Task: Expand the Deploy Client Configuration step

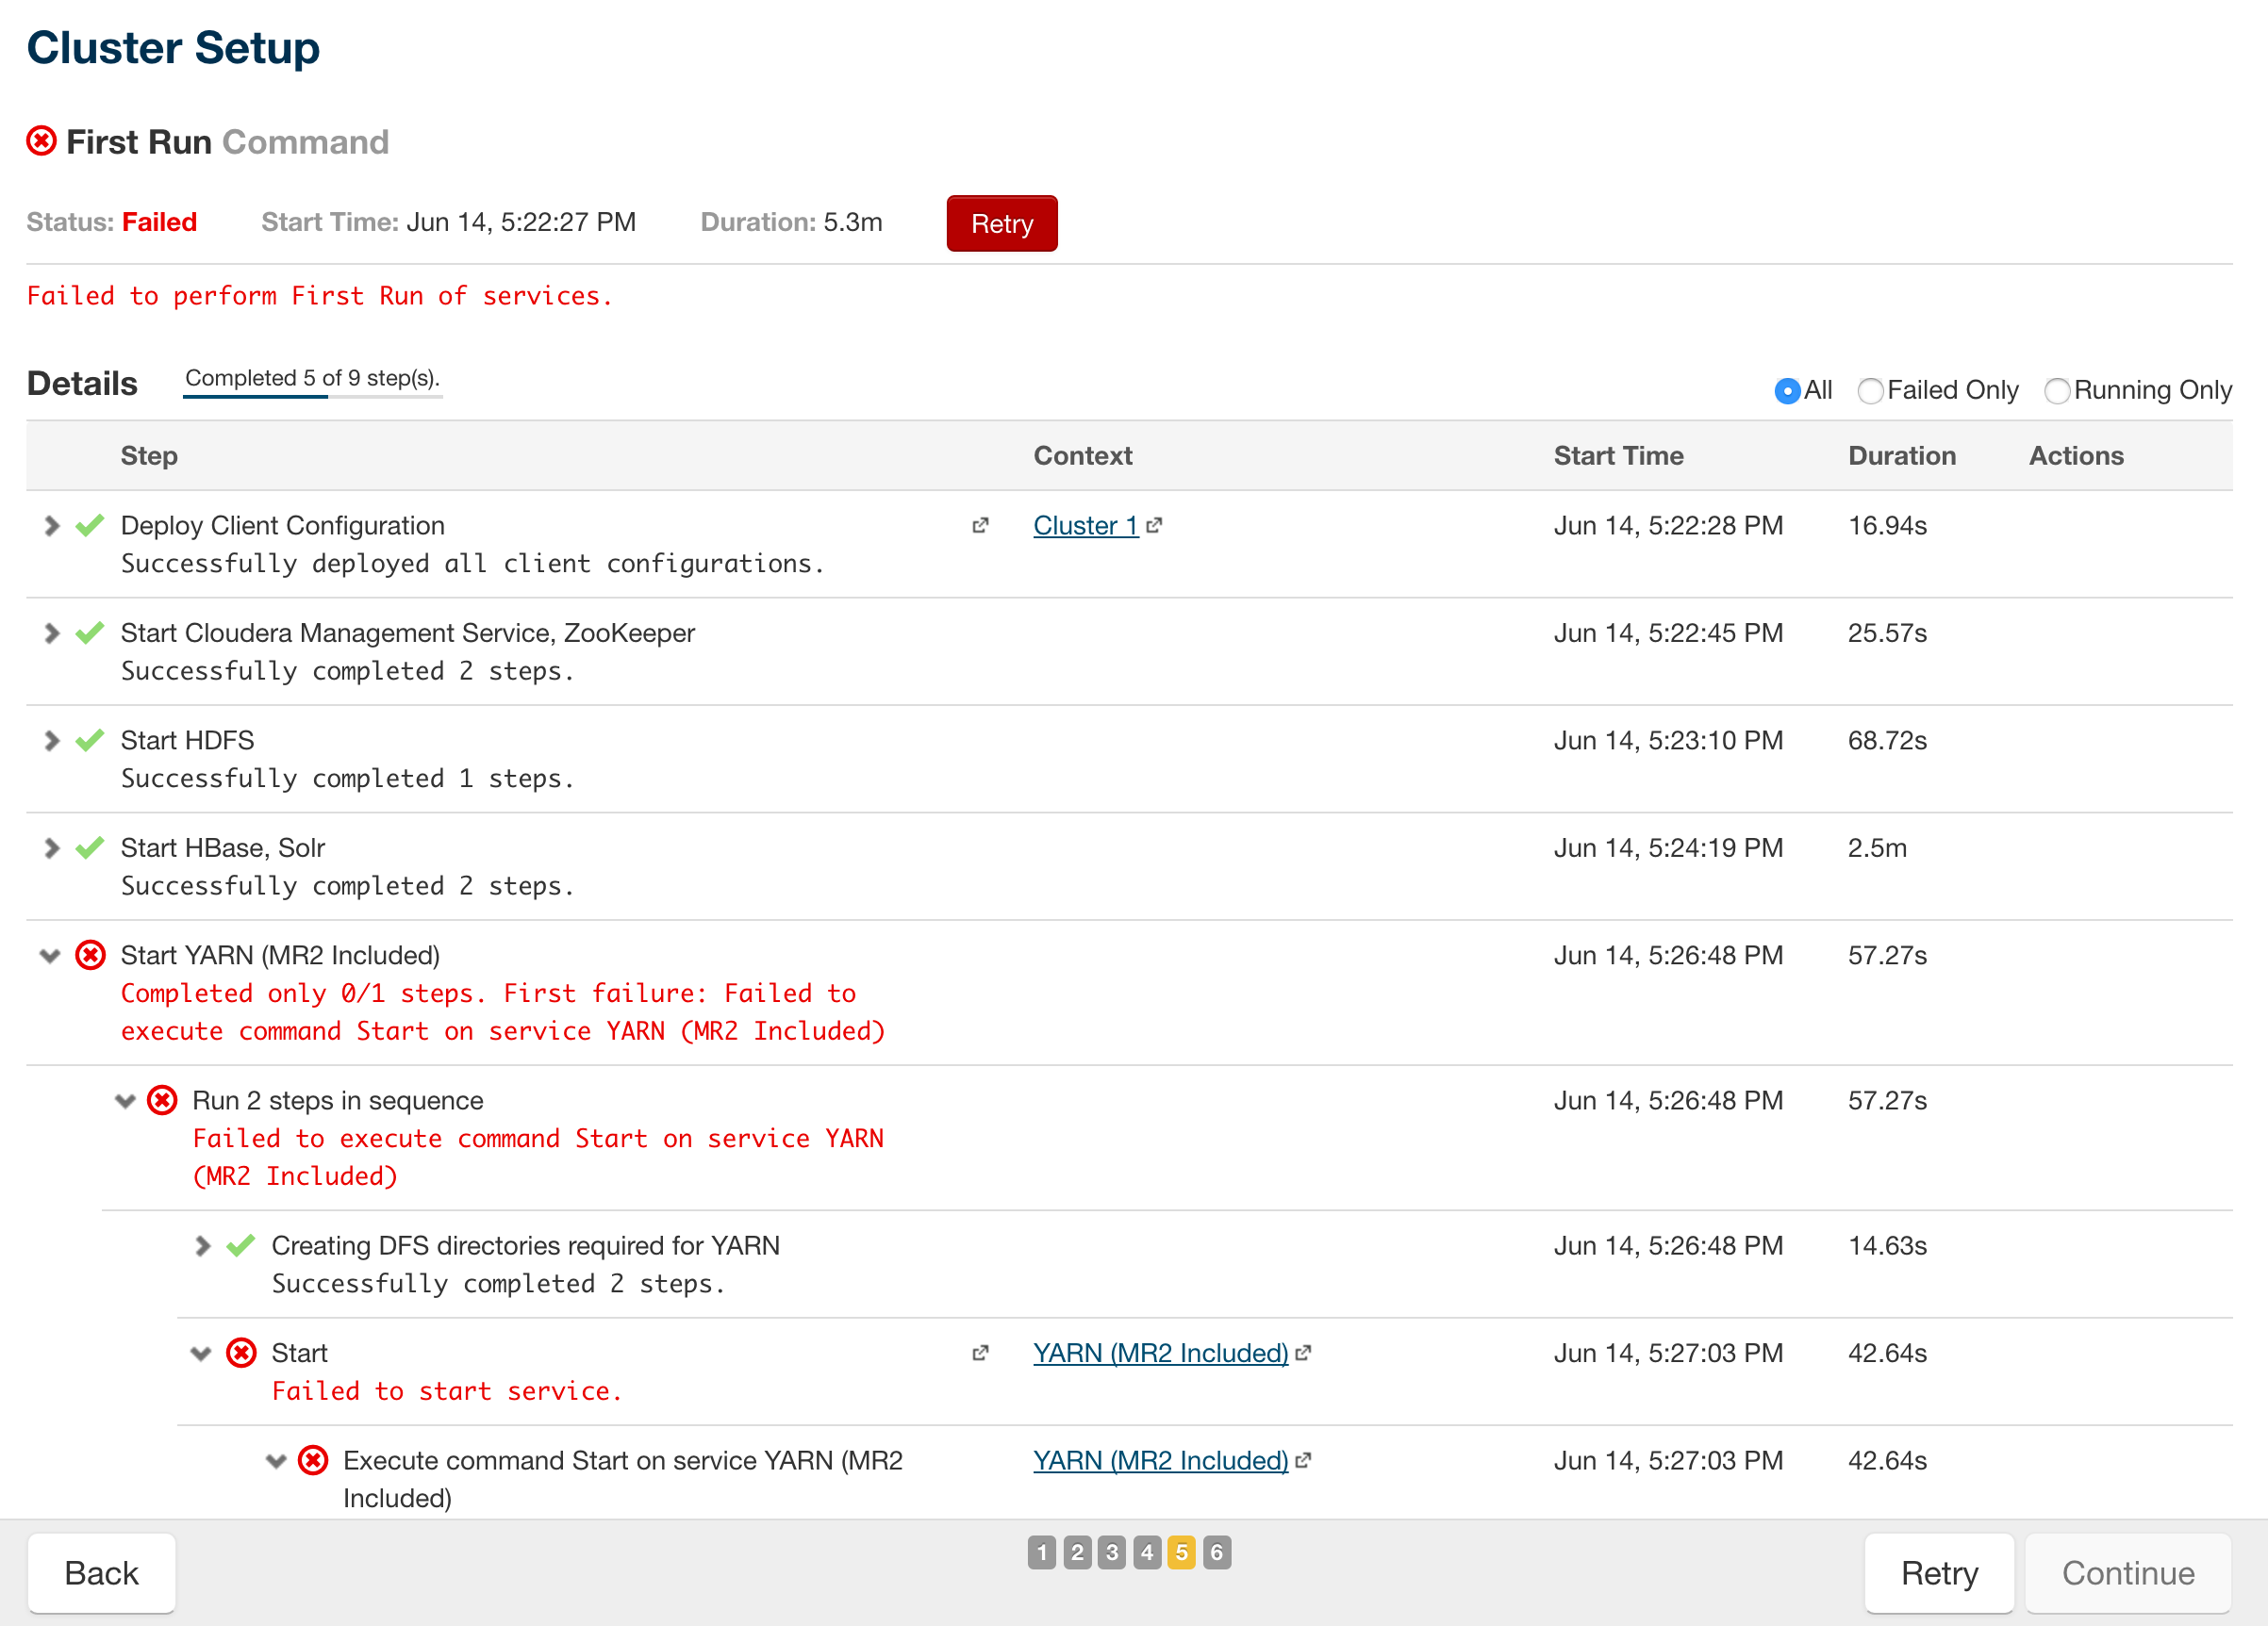Action: (52, 526)
